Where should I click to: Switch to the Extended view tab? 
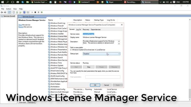pos(23,103)
